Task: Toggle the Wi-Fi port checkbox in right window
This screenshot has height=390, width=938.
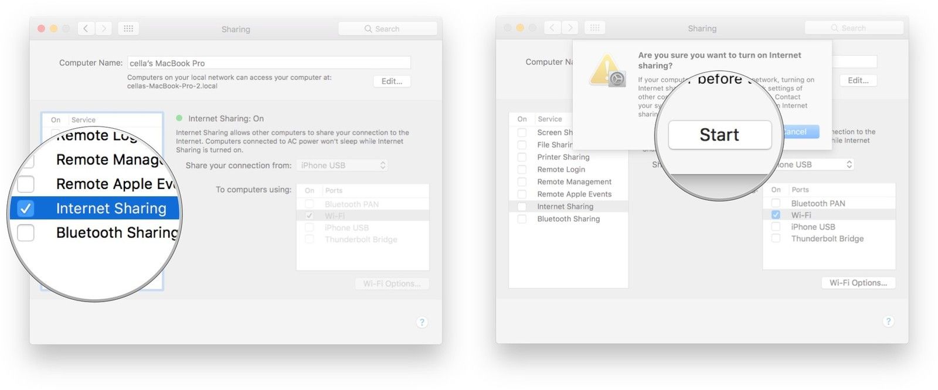Action: (x=776, y=215)
